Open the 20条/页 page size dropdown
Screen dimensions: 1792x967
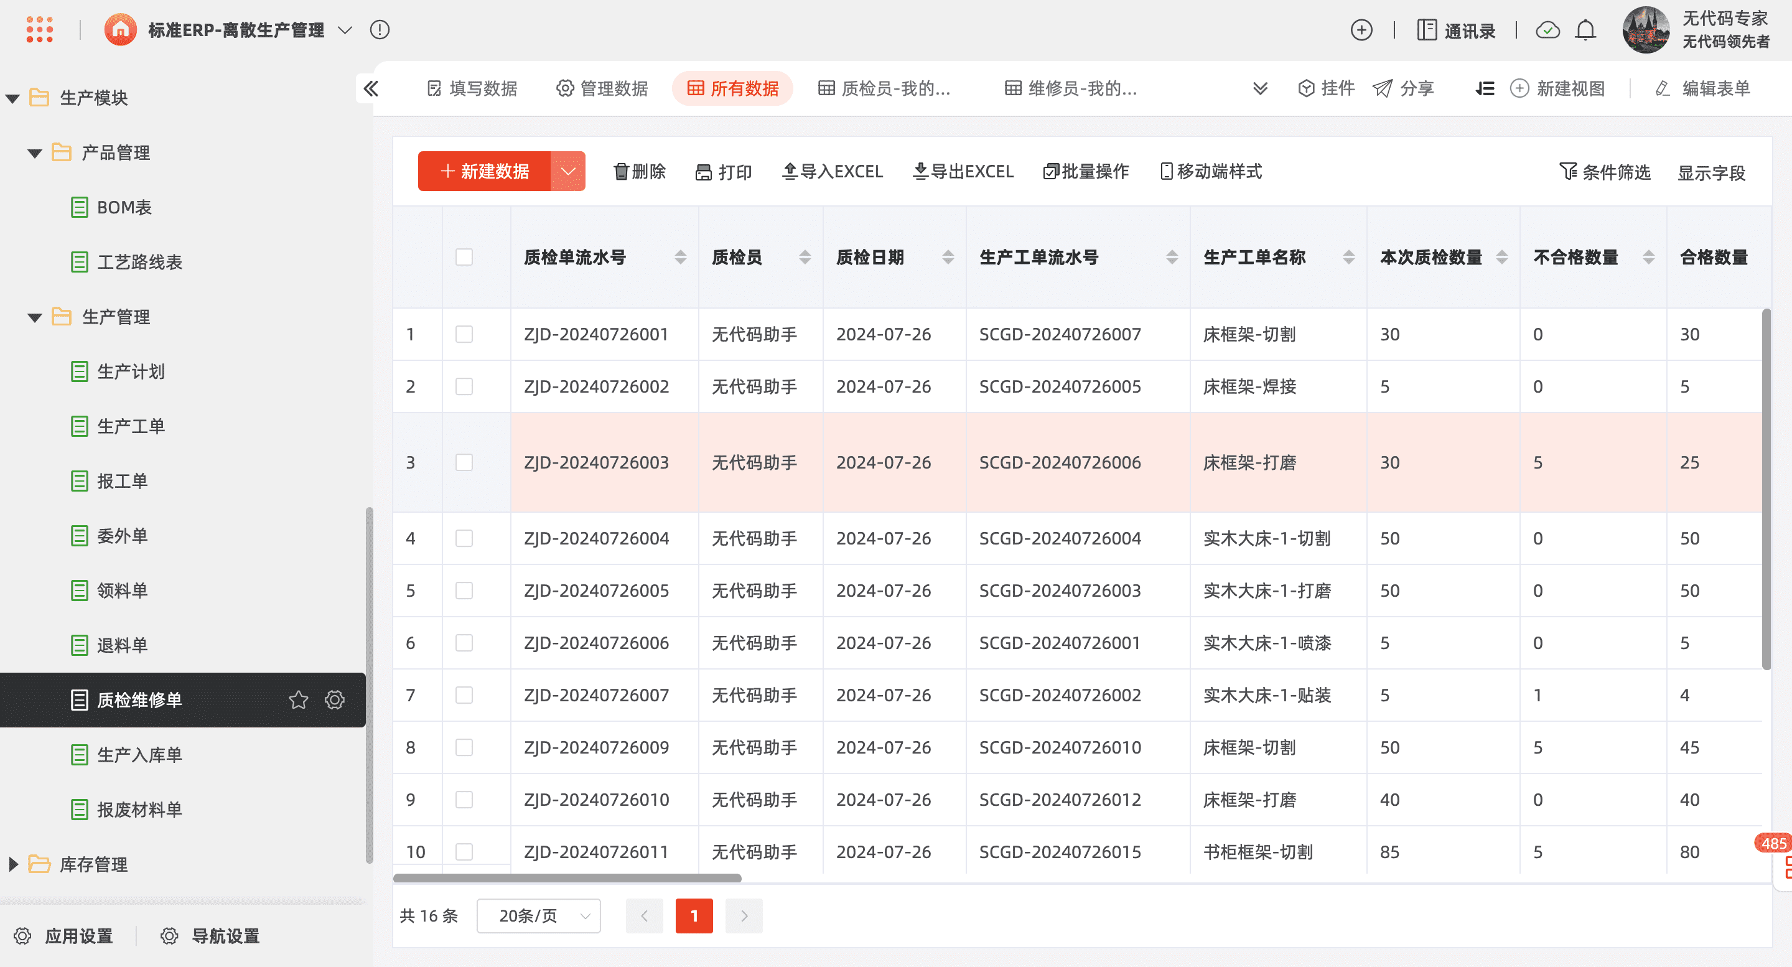click(x=538, y=915)
